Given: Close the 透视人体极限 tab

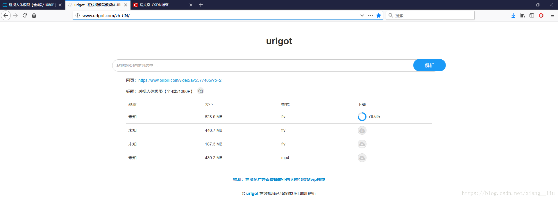Looking at the screenshot, I should 60,5.
